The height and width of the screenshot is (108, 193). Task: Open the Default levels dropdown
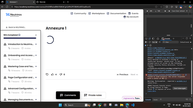[186, 42]
